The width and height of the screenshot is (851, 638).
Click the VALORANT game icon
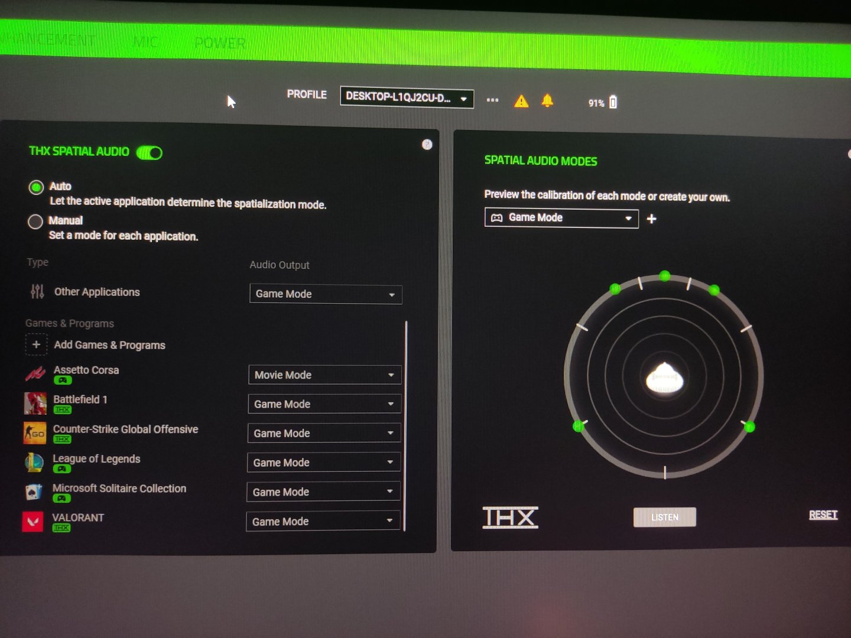pos(33,522)
